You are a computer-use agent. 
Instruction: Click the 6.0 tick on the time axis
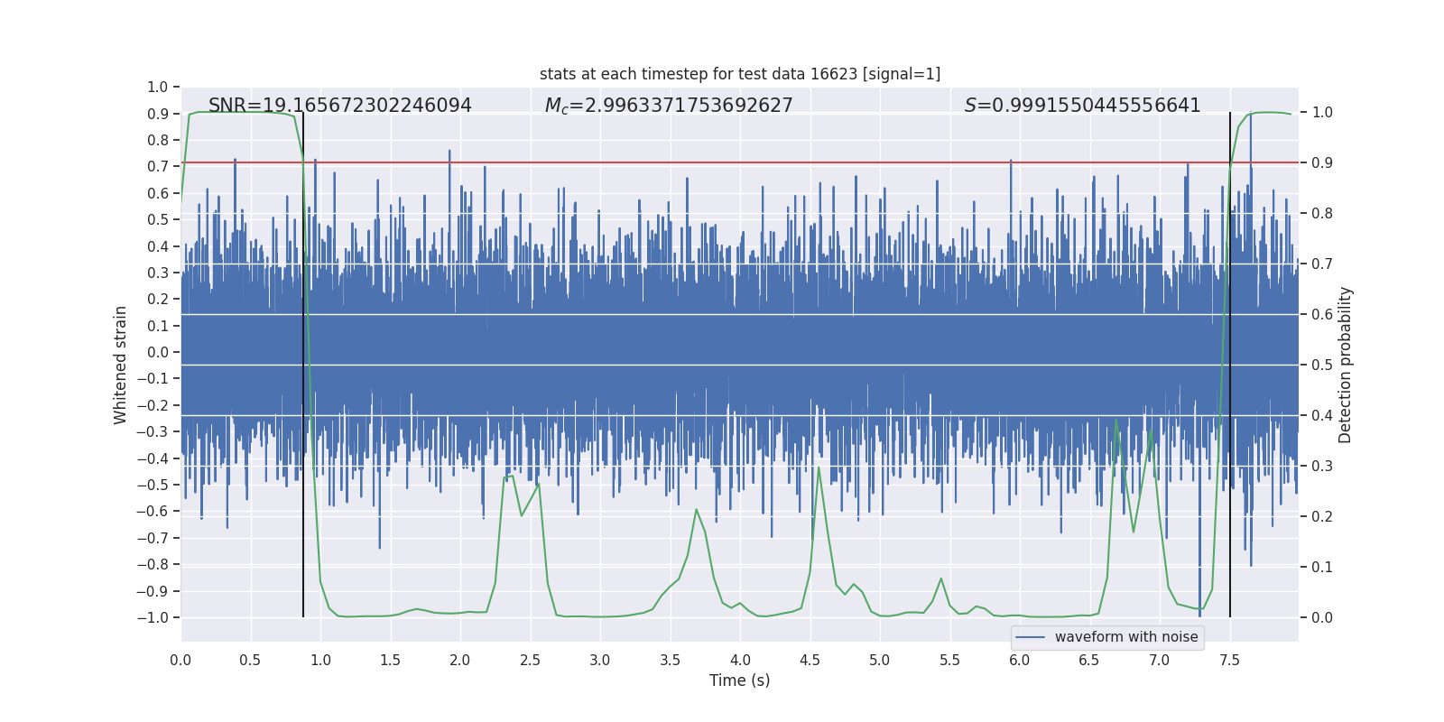click(x=1020, y=660)
